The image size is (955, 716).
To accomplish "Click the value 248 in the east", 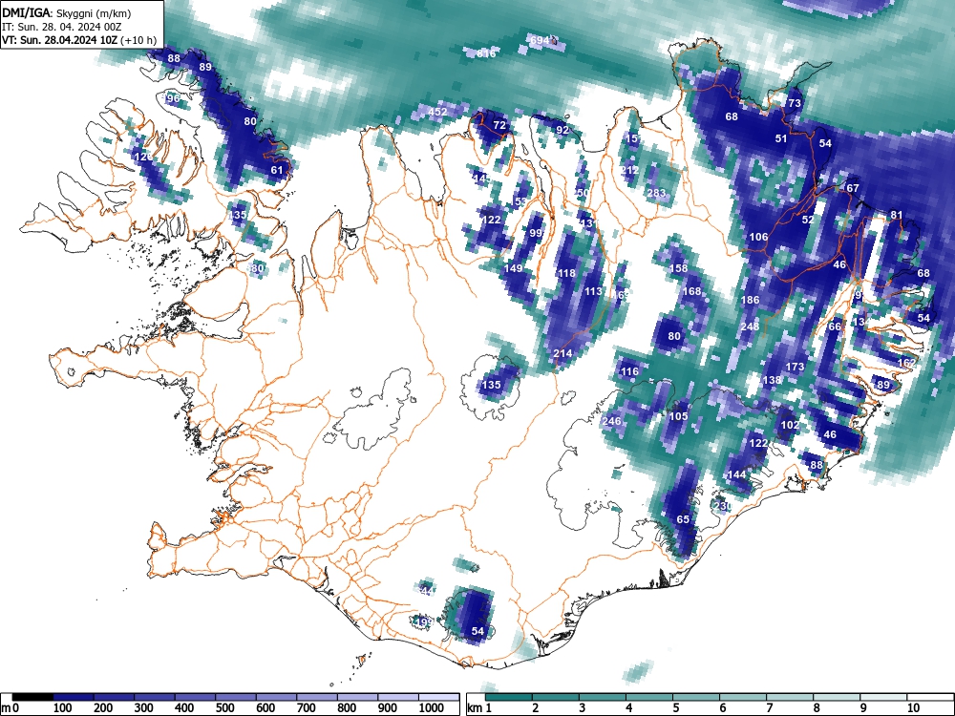I will click(x=751, y=326).
